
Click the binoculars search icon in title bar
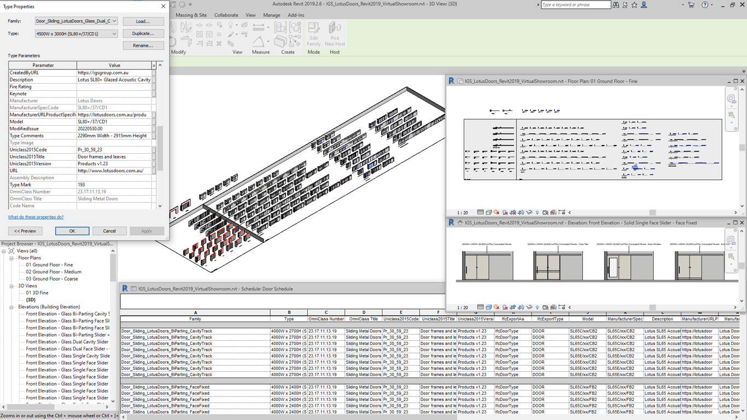coord(616,5)
